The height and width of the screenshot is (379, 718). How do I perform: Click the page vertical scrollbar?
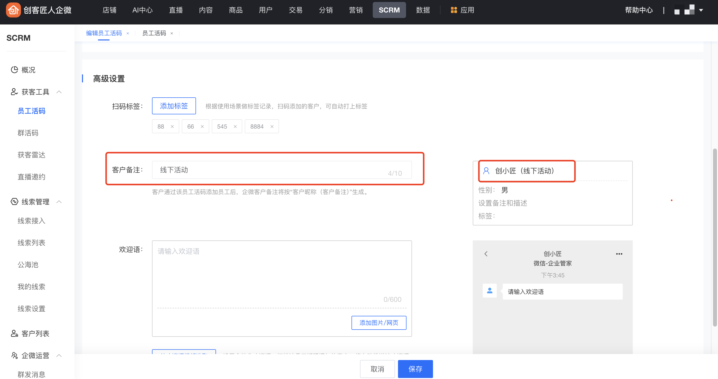pyautogui.click(x=714, y=237)
